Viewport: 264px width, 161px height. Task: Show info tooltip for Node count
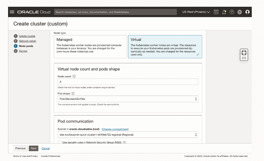[74, 76]
